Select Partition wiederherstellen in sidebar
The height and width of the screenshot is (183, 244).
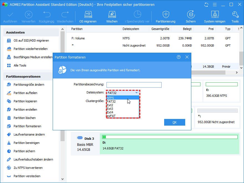click(30, 49)
